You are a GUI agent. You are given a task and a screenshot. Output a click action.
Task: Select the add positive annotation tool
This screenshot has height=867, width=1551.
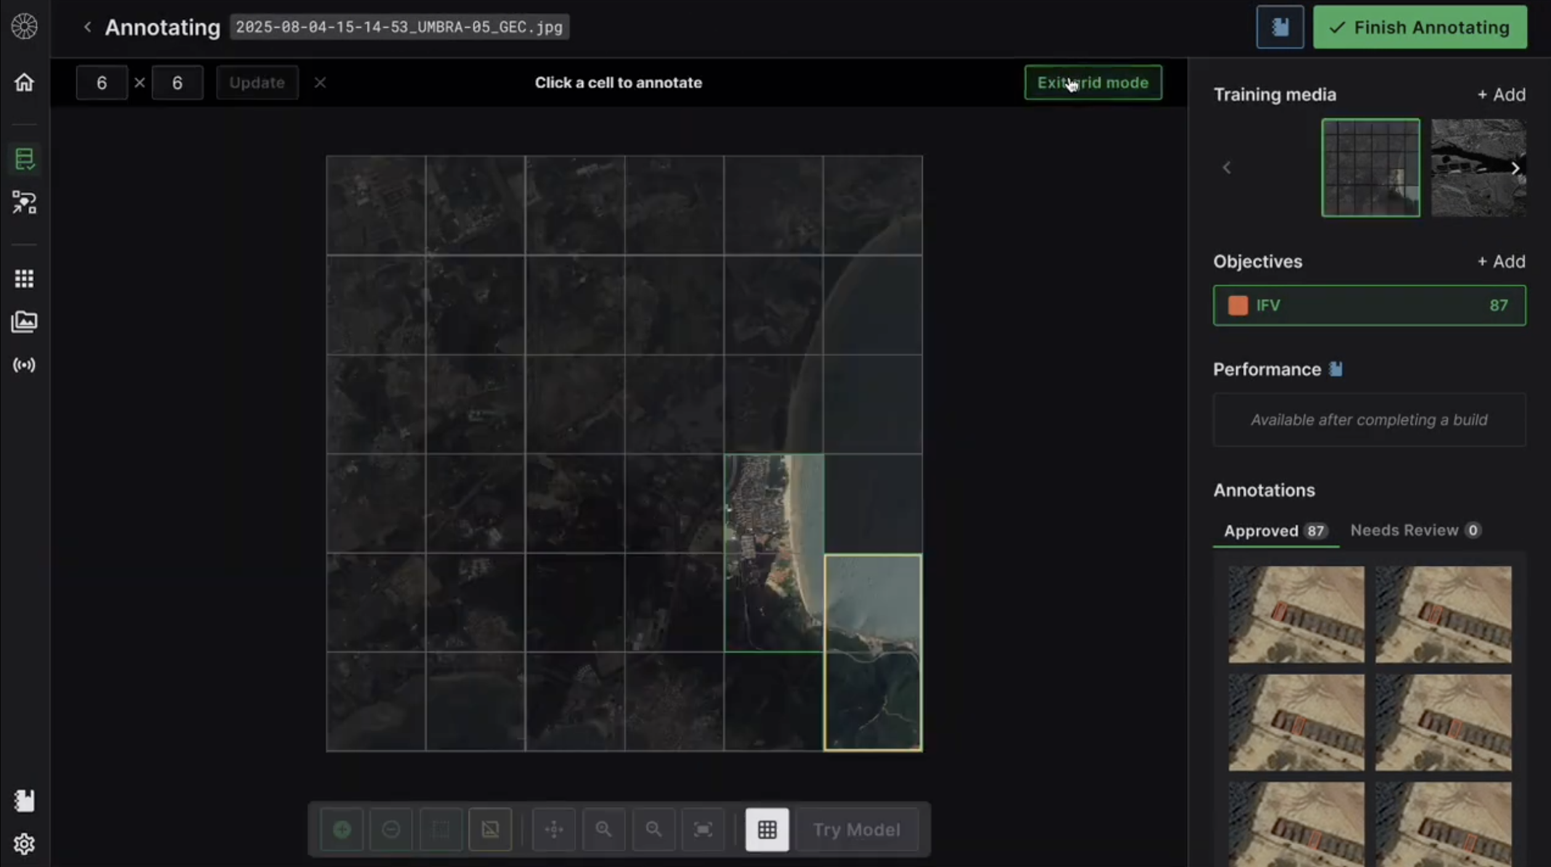point(342,829)
